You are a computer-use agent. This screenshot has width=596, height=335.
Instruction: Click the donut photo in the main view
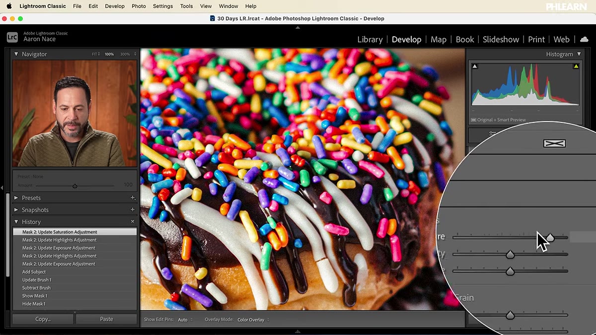click(302, 179)
